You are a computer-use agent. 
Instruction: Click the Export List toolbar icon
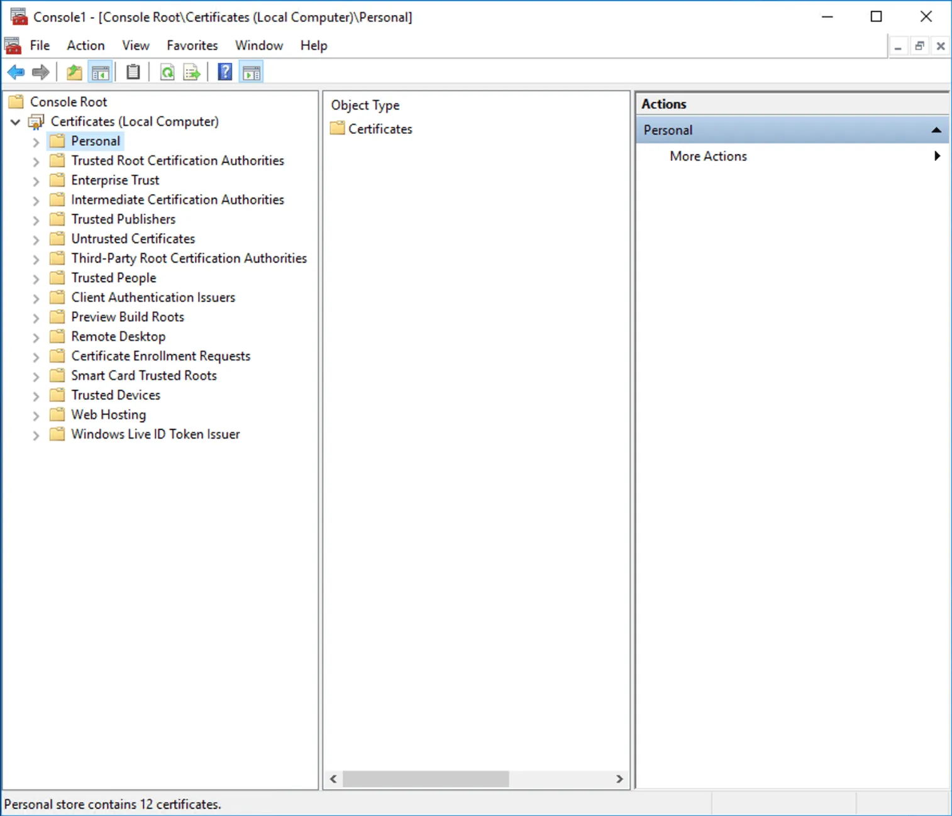[191, 71]
